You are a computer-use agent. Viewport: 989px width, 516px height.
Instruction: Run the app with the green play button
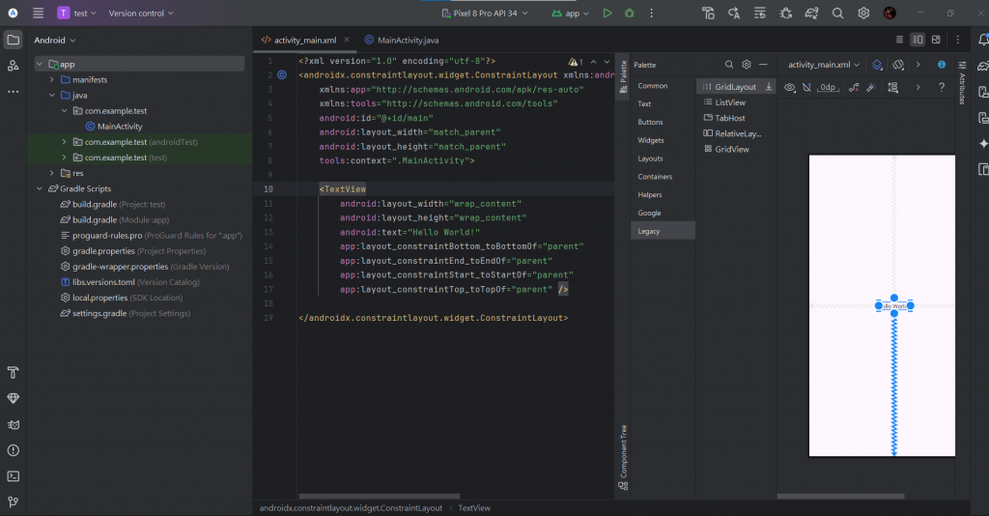(x=607, y=14)
